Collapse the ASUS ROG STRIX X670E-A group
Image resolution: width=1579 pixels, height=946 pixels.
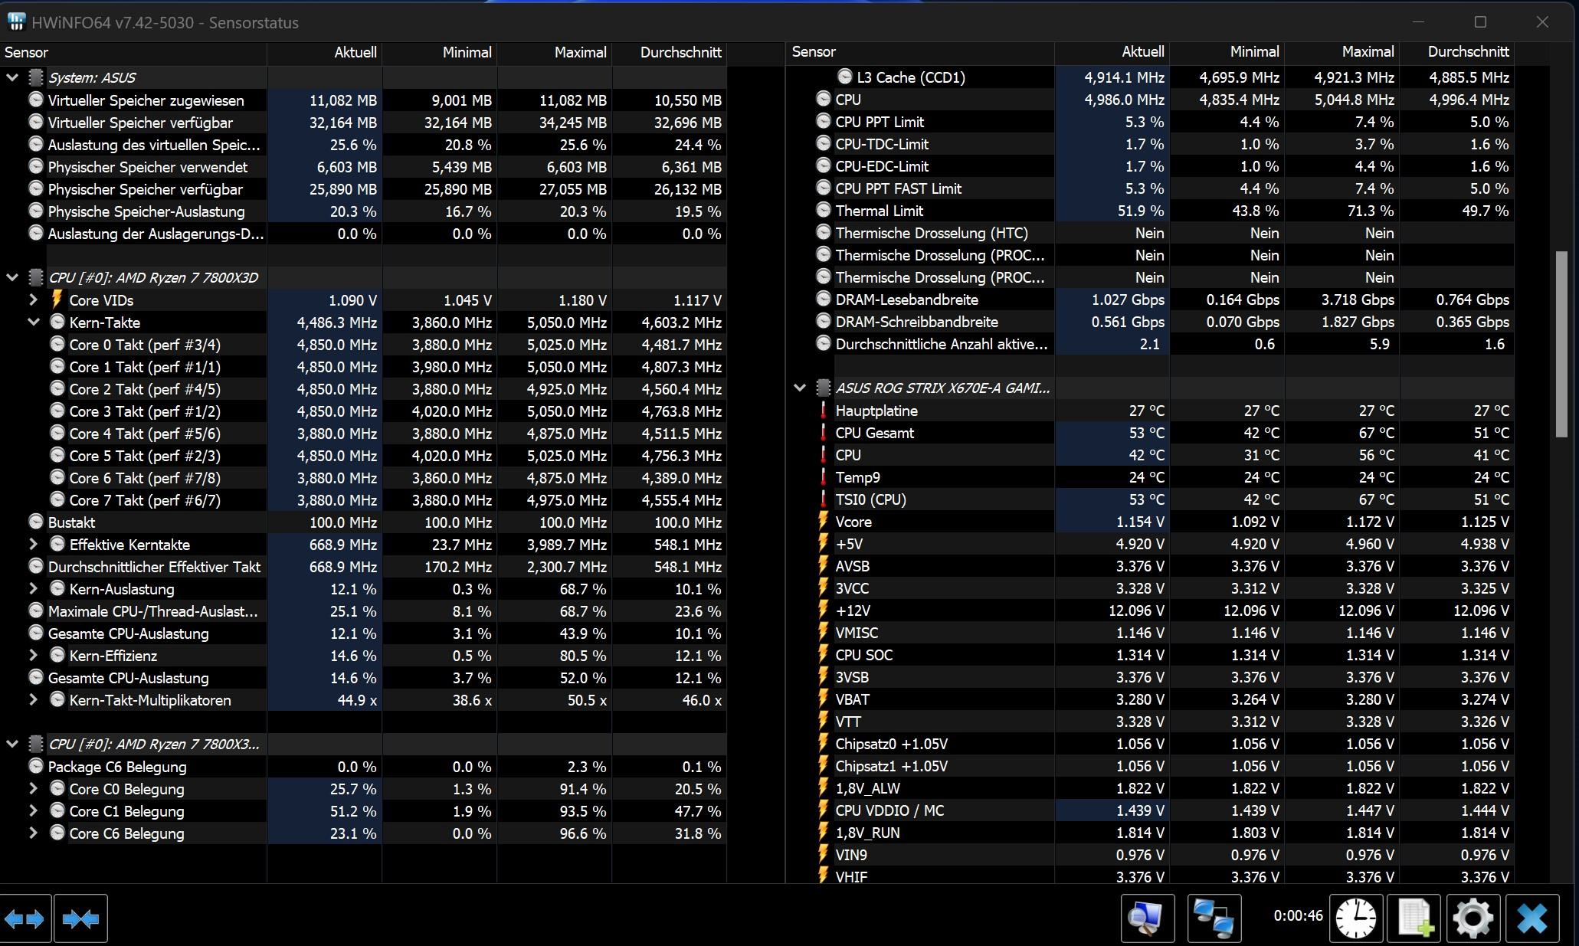(x=800, y=388)
